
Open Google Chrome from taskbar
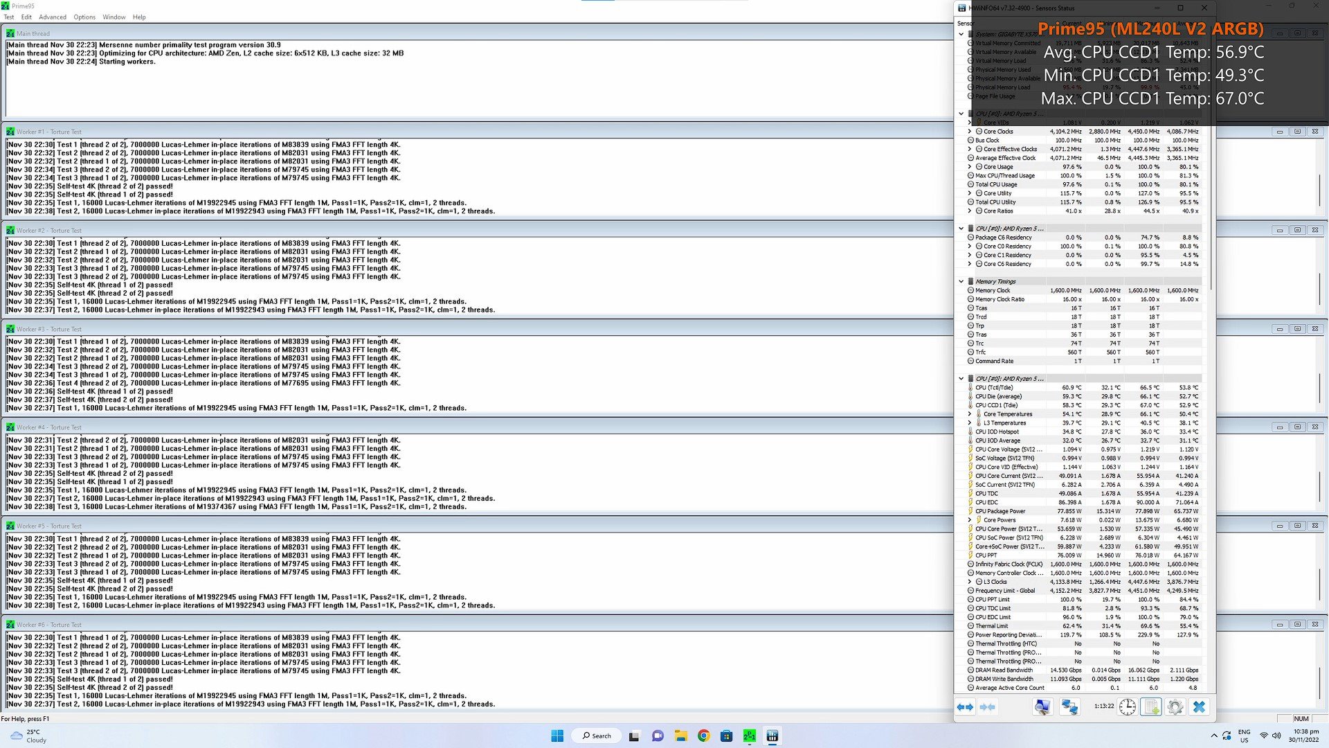coord(703,736)
